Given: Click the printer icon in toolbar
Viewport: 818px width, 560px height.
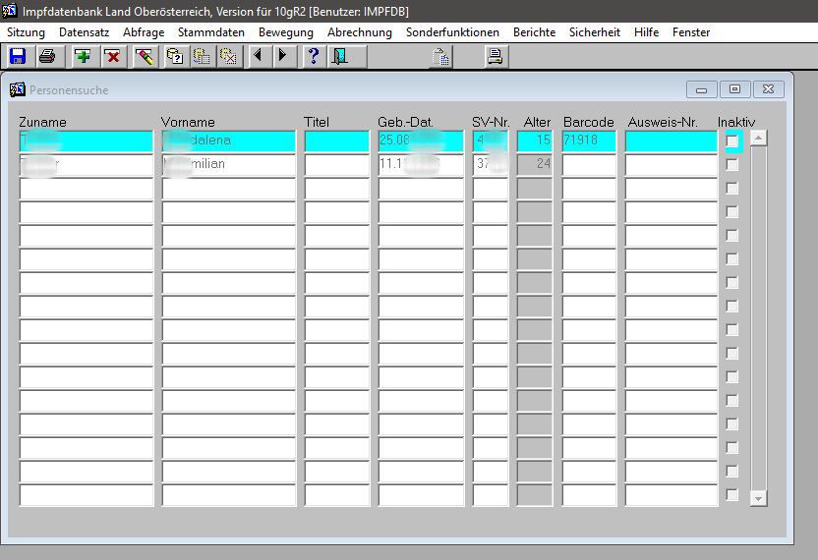Looking at the screenshot, I should point(47,56).
